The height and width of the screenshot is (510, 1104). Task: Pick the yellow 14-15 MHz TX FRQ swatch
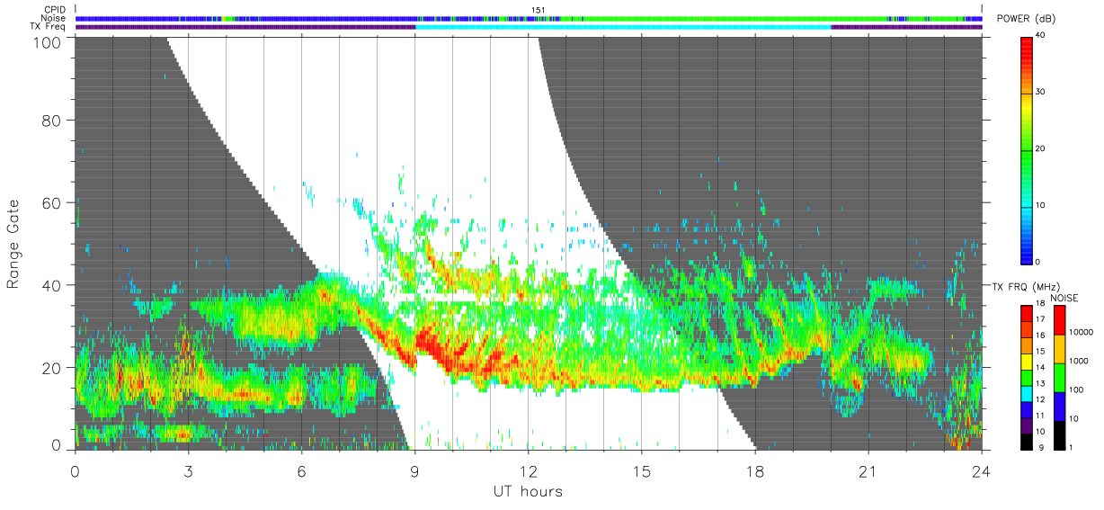[x=1027, y=361]
